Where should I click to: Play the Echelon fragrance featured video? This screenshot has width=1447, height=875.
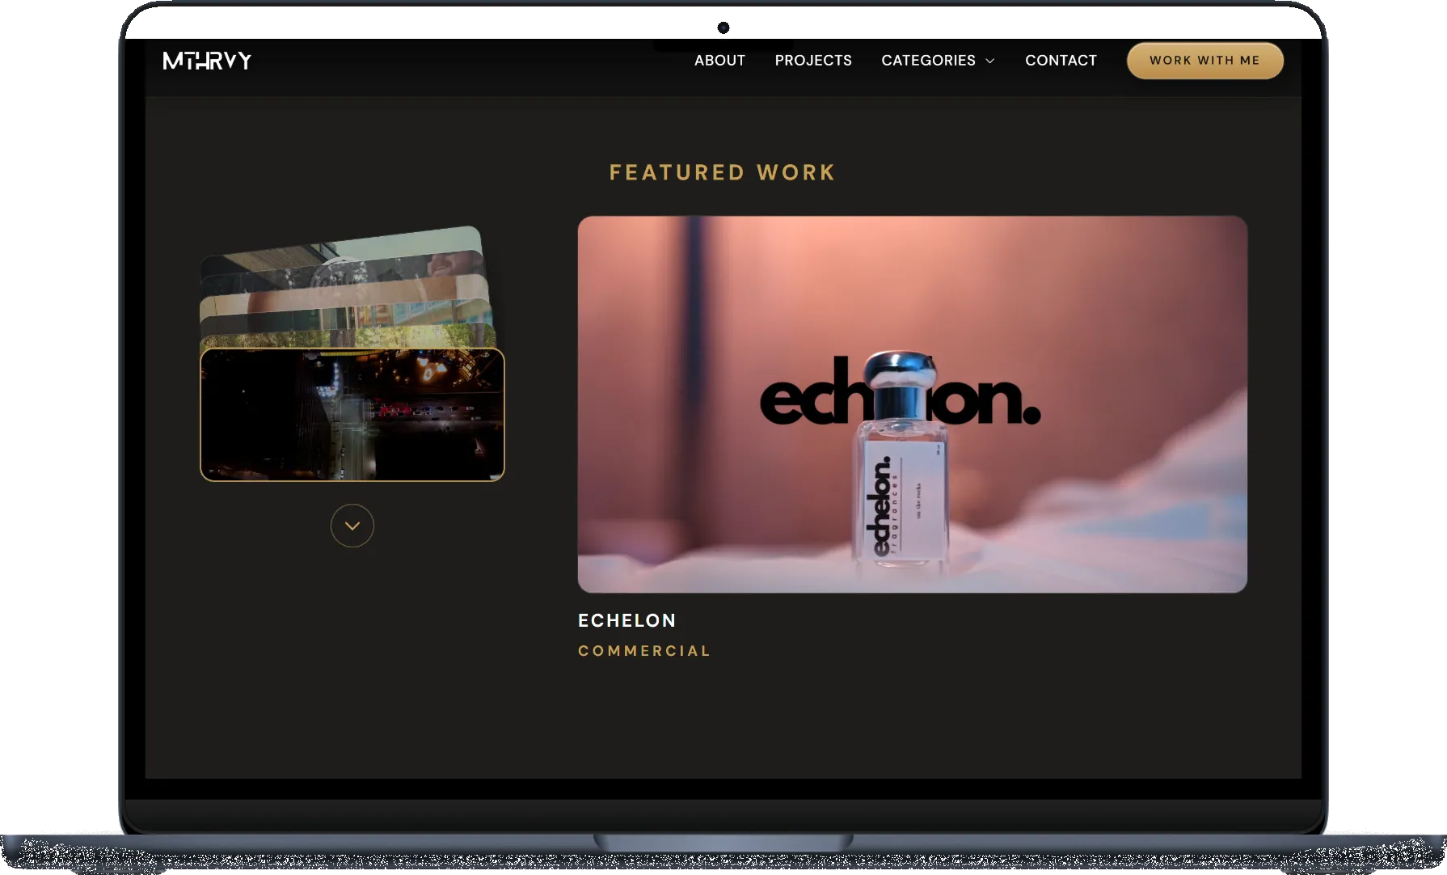coord(913,404)
